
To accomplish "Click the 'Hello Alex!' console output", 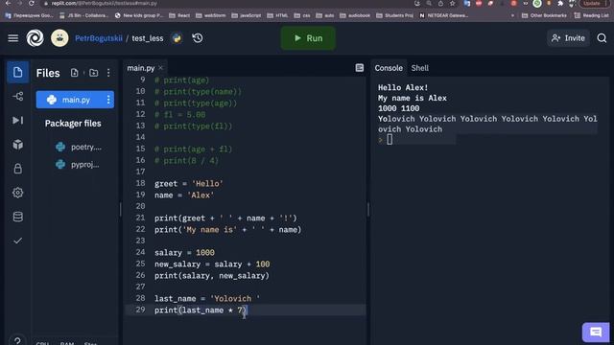I will (403, 87).
